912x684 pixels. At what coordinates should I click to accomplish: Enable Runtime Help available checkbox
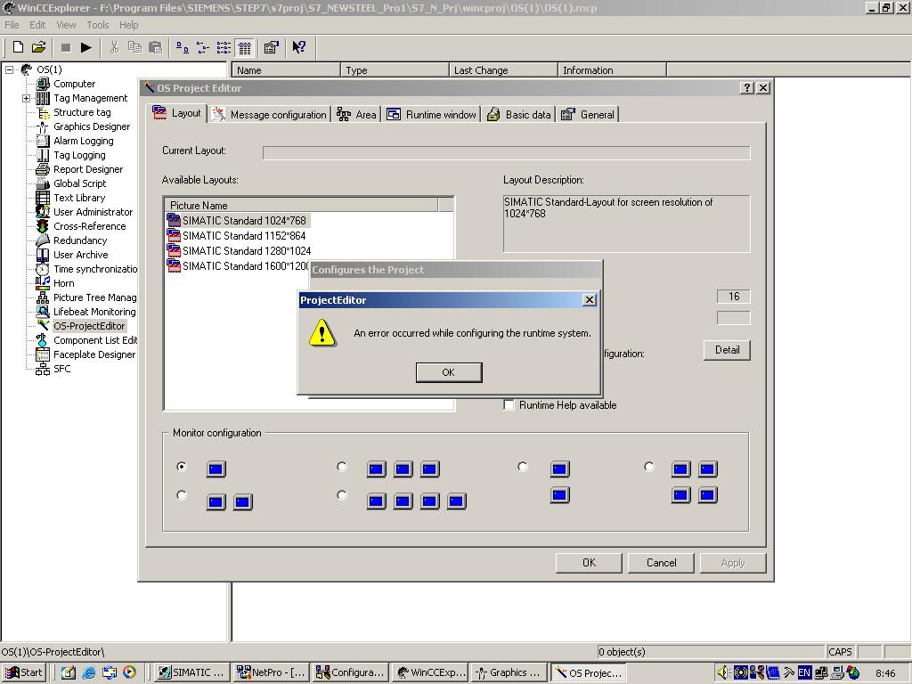509,405
